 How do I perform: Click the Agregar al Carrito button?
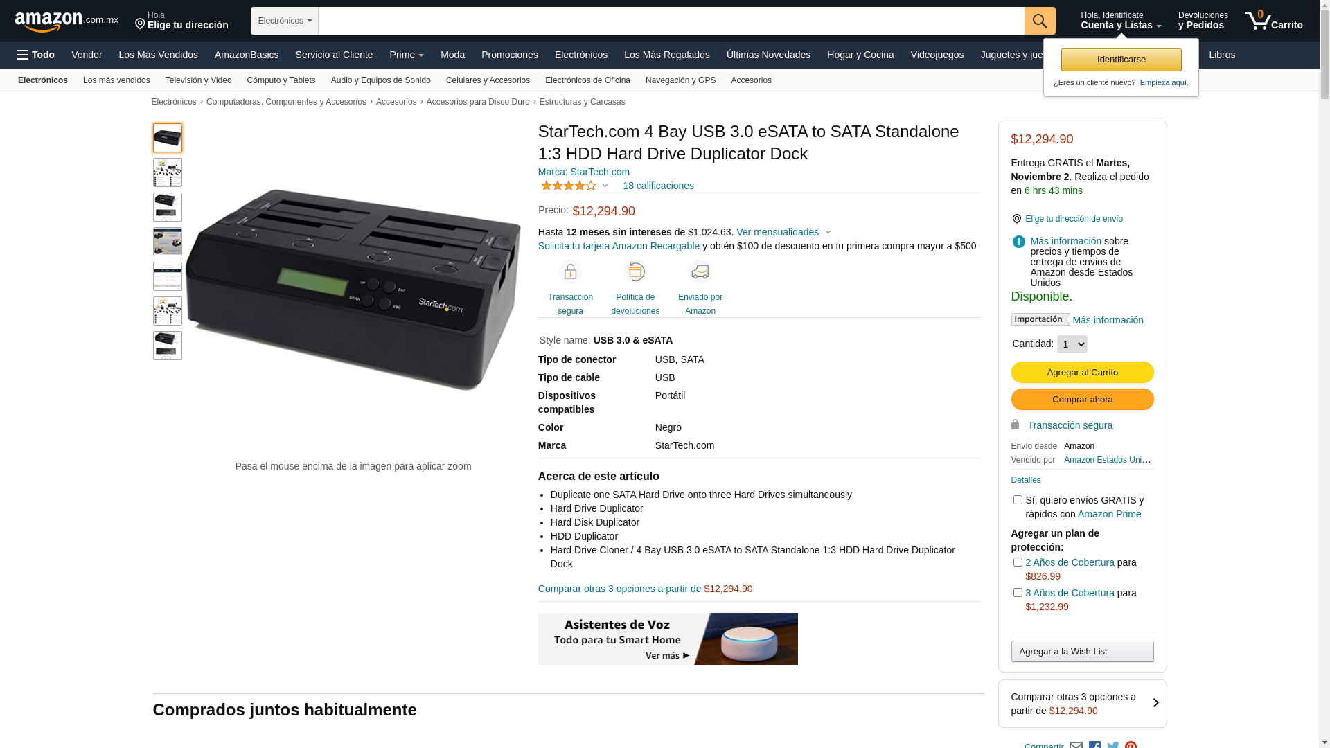1082,373
